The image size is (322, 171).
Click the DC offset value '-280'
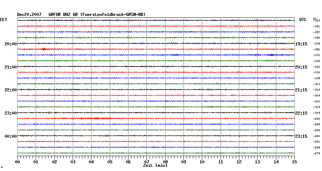click(x=316, y=136)
